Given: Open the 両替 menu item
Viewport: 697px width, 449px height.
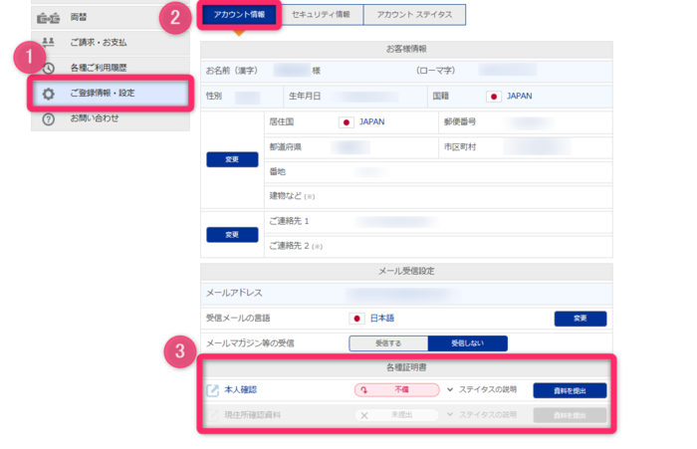Looking at the screenshot, I should click(111, 18).
